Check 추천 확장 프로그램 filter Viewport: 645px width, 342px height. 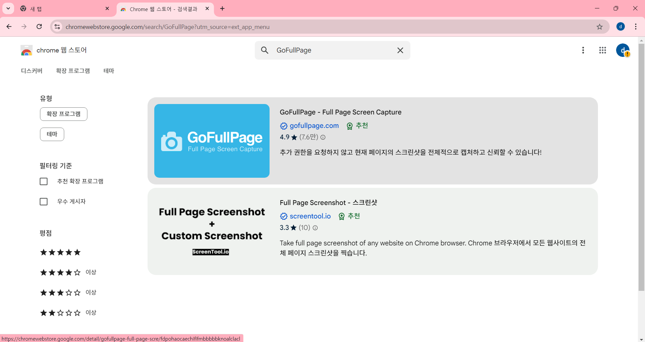44,181
